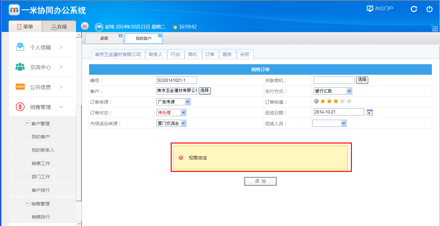
Task: Click the sidebar scrollbar down arrow
Action: [x=79, y=223]
